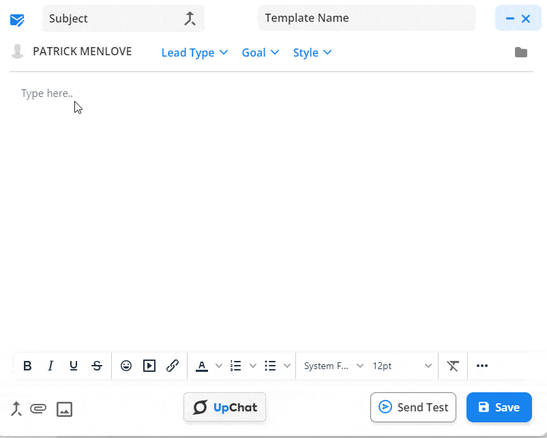Screen dimensions: 547x438
Task: Click the email template compose icon
Action: click(x=17, y=20)
